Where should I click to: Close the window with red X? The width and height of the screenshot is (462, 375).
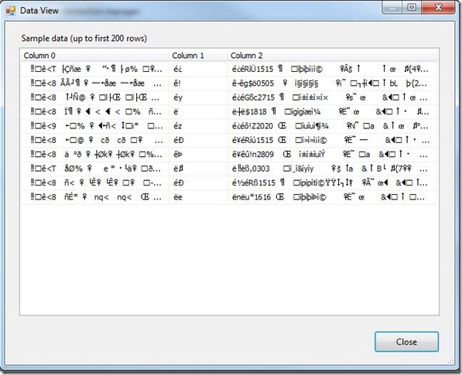(438, 8)
